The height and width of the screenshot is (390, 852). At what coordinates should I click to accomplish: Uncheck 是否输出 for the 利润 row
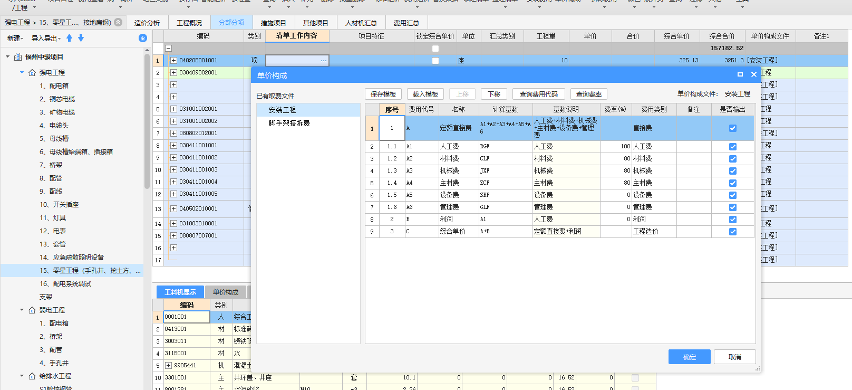click(x=733, y=220)
